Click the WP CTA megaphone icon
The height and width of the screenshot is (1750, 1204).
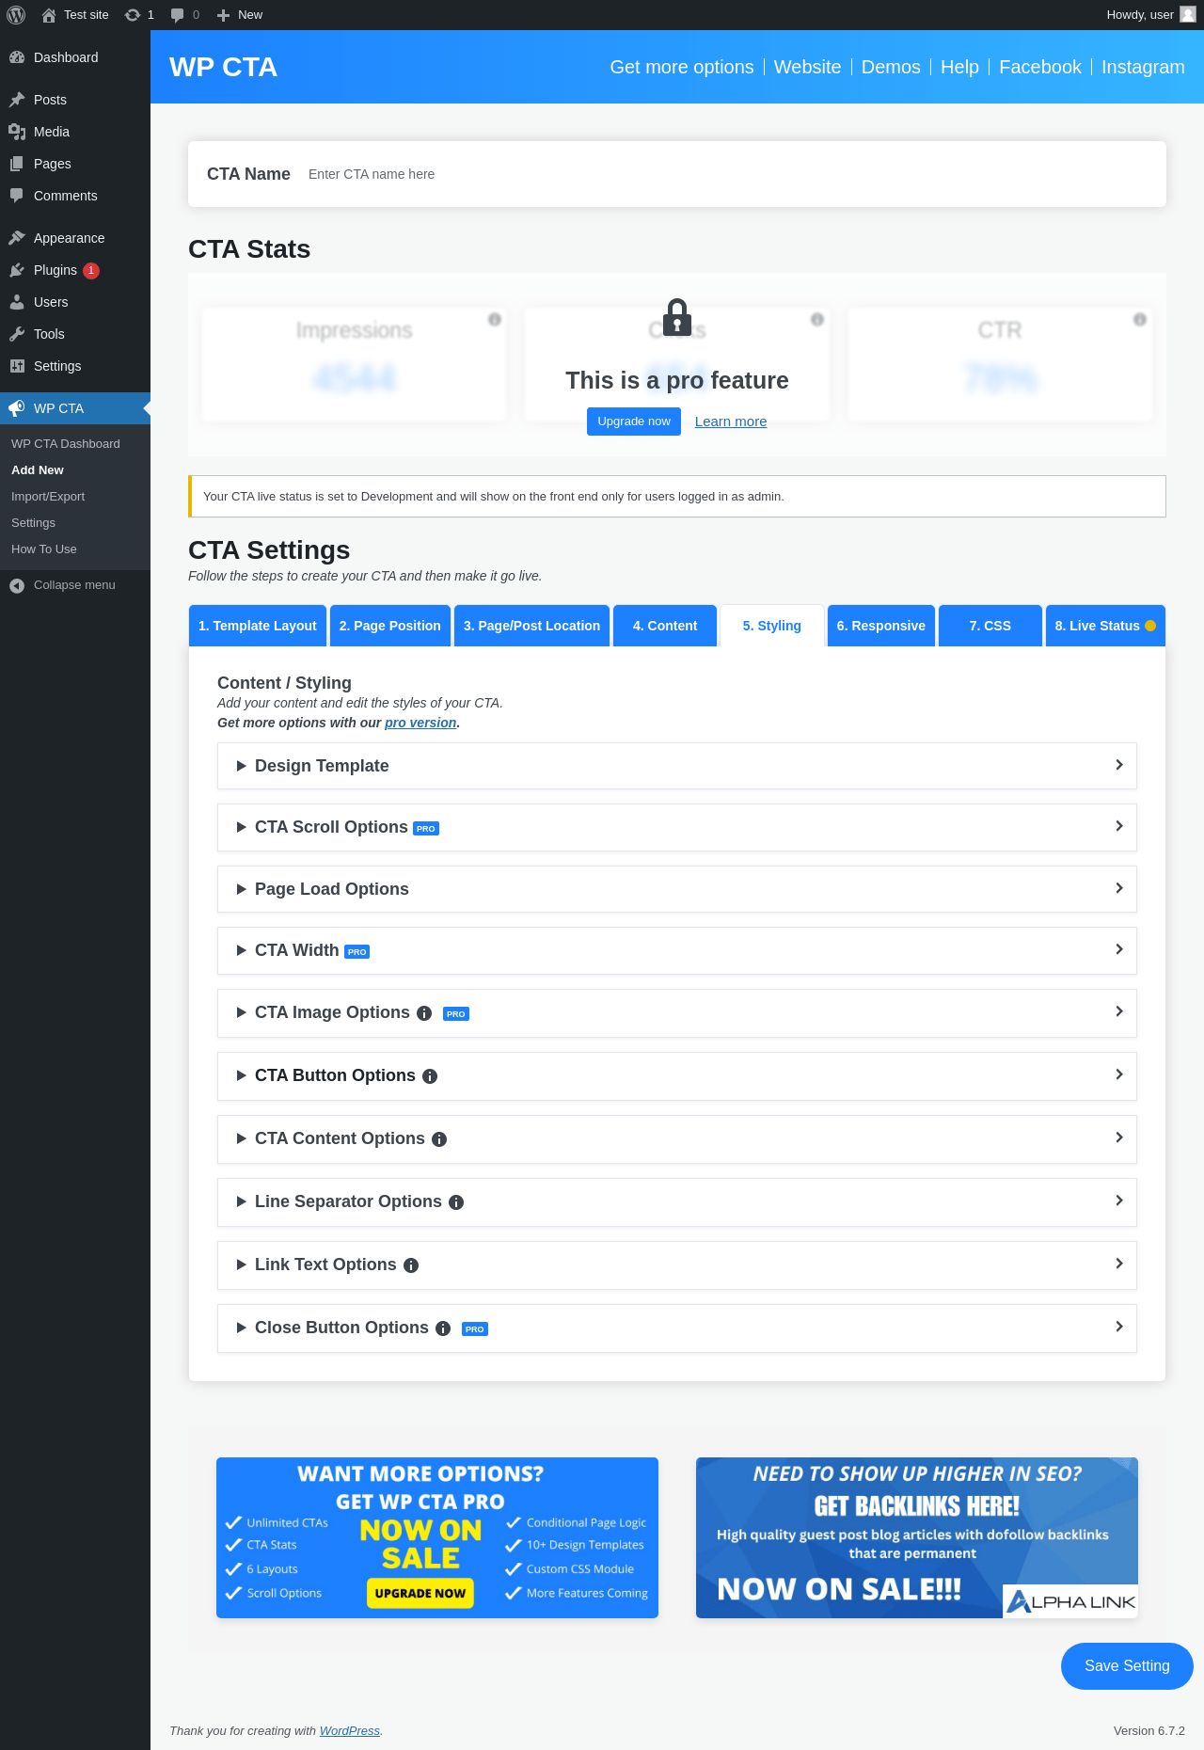(x=17, y=408)
